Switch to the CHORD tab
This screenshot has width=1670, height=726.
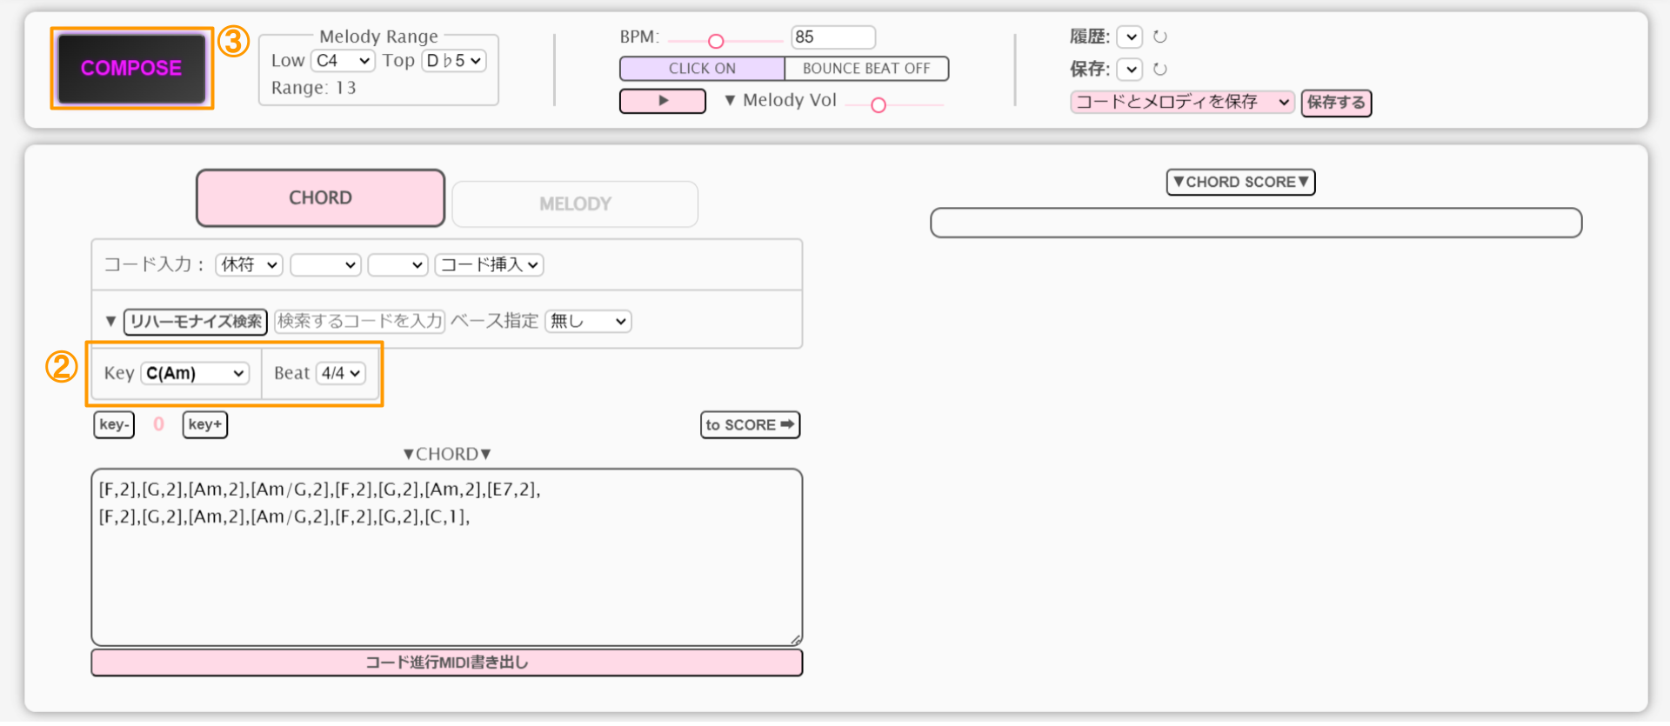coord(320,198)
